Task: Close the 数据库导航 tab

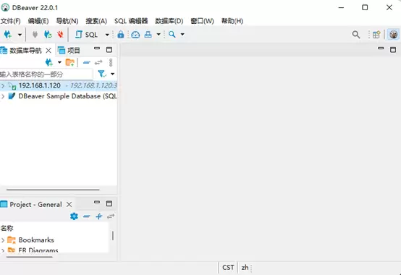Action: click(48, 51)
